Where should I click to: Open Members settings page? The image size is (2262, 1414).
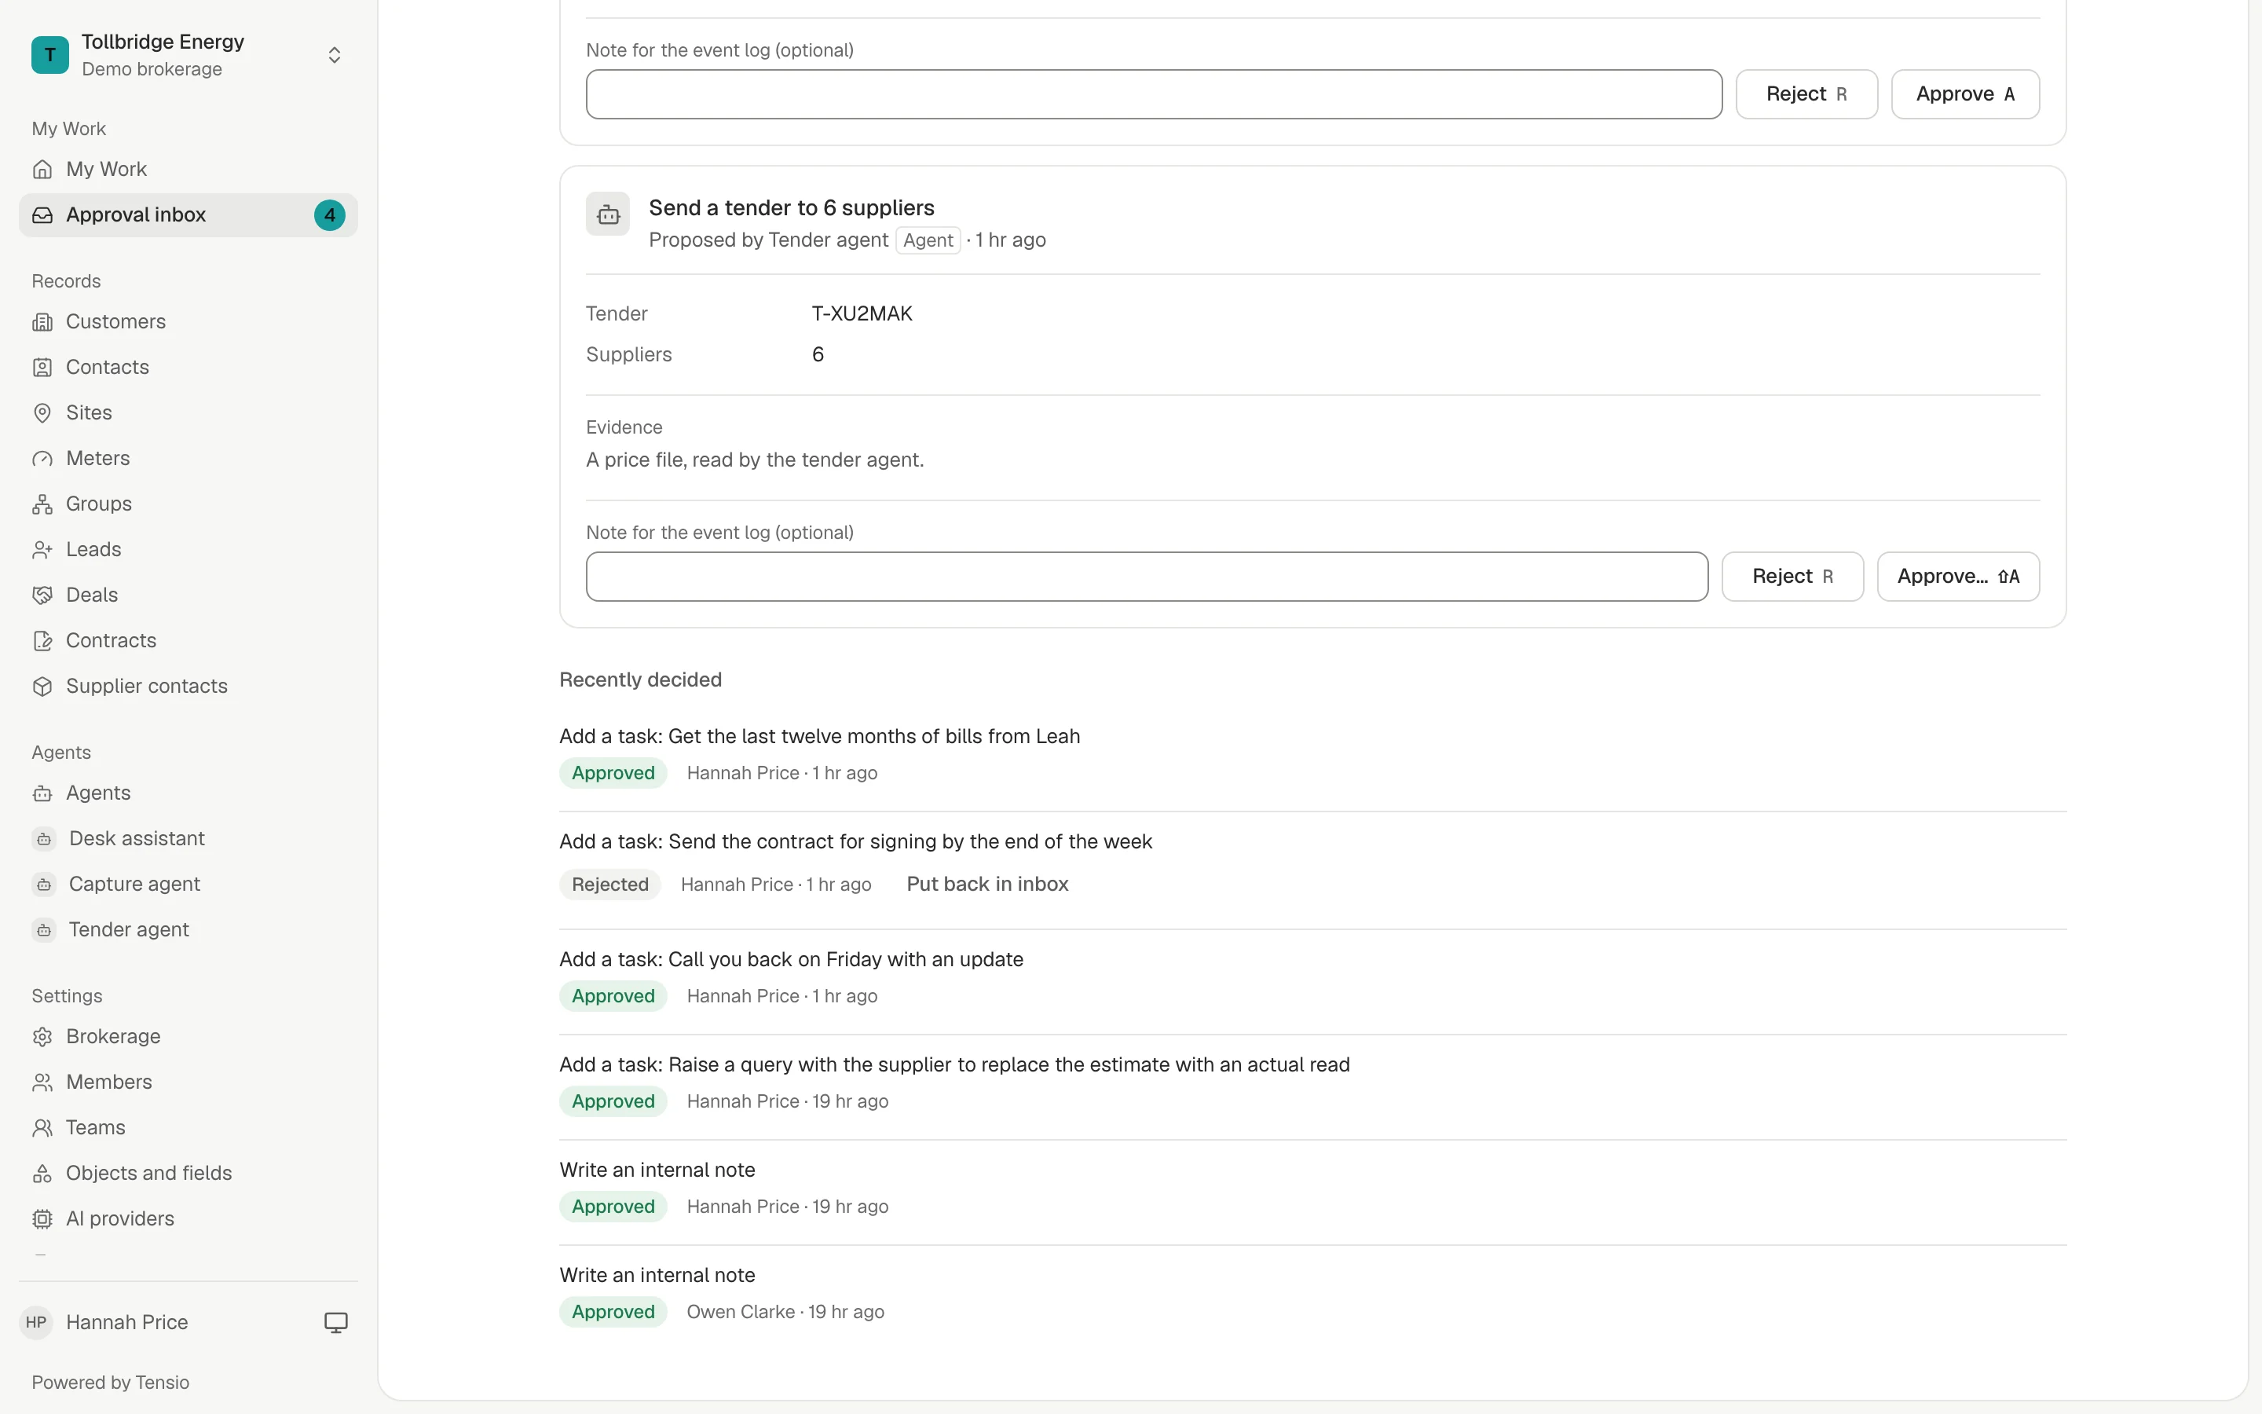click(x=188, y=1082)
